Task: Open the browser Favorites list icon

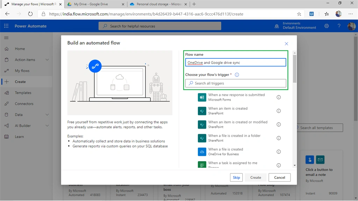Action: pyautogui.click(x=327, y=14)
